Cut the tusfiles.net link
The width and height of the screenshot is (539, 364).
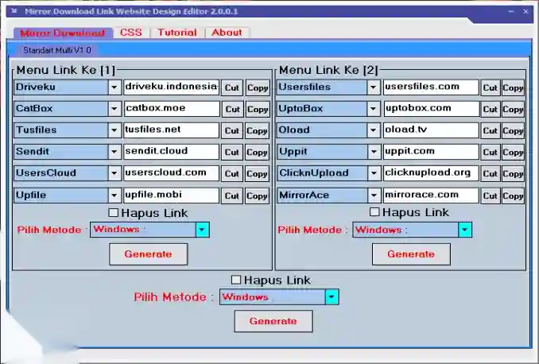tap(232, 130)
